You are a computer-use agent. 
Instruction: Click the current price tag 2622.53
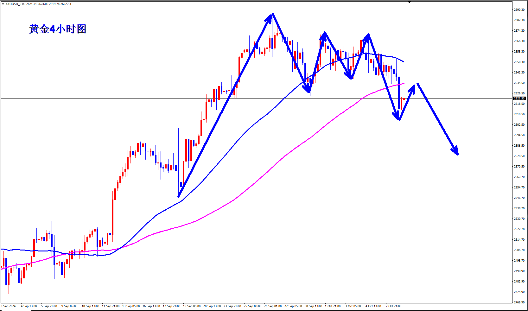click(x=519, y=98)
